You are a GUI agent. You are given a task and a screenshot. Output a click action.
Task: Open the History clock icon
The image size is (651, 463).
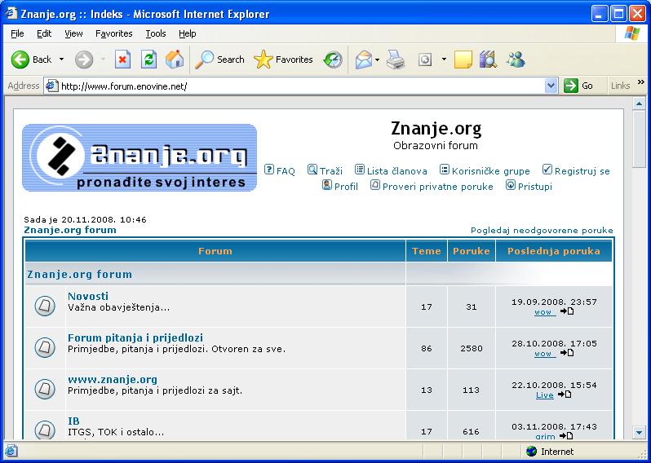click(x=333, y=60)
